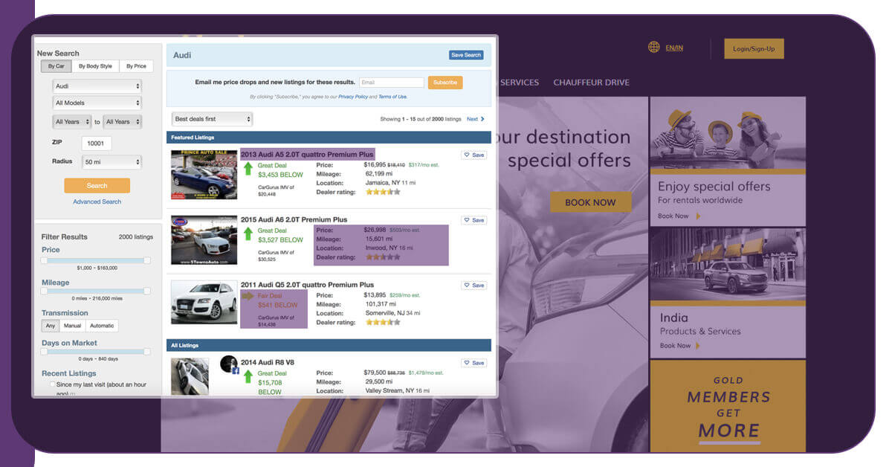The width and height of the screenshot is (892, 467).
Task: Click the Mileage slider left handle
Action: (x=44, y=291)
